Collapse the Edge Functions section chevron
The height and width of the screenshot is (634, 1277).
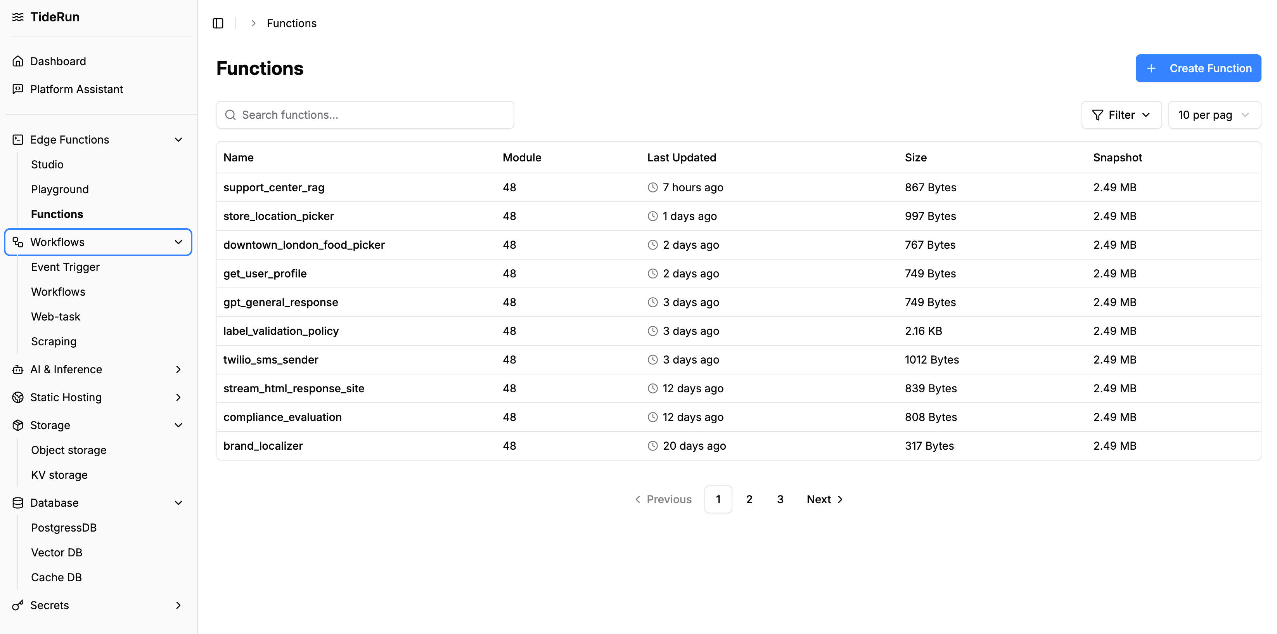(178, 140)
